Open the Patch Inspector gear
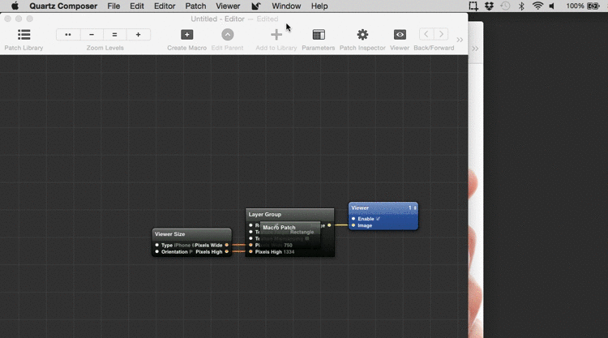608x338 pixels. point(362,35)
